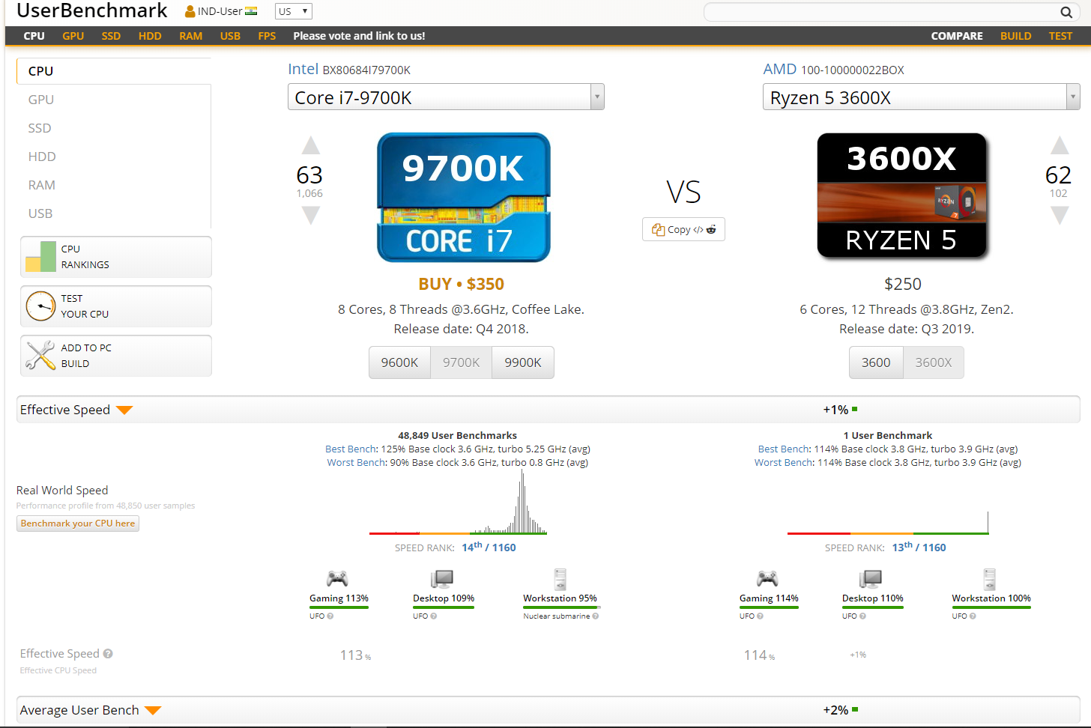The width and height of the screenshot is (1091, 728).
Task: Collapse the Effective Speed section
Action: pyautogui.click(x=124, y=410)
